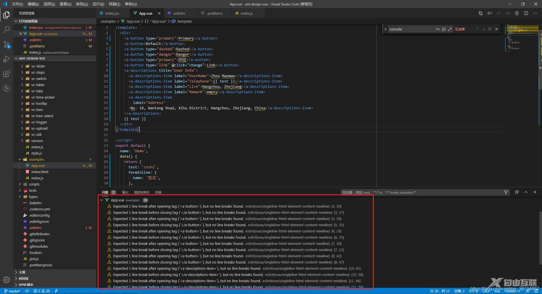This screenshot has width=542, height=294.
Task: Switch to the 输出 panel tab
Action: [125, 192]
